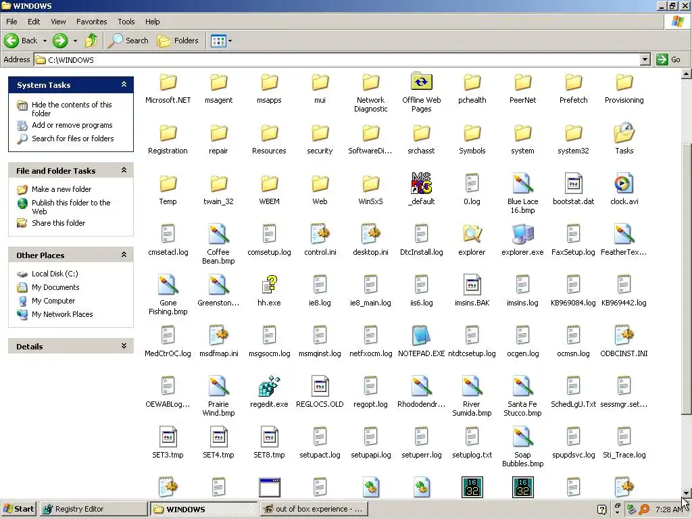Select the Soap Bubbles.bmp image
Viewport: 692px width, 519px height.
pos(522,437)
